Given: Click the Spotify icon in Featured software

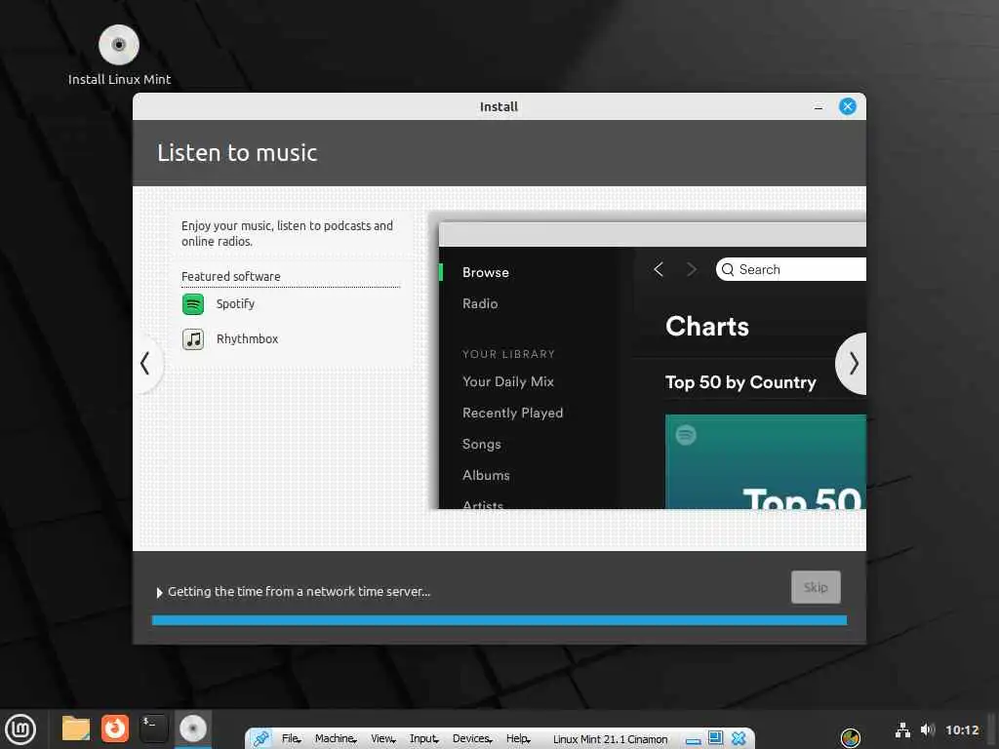Looking at the screenshot, I should (x=193, y=304).
